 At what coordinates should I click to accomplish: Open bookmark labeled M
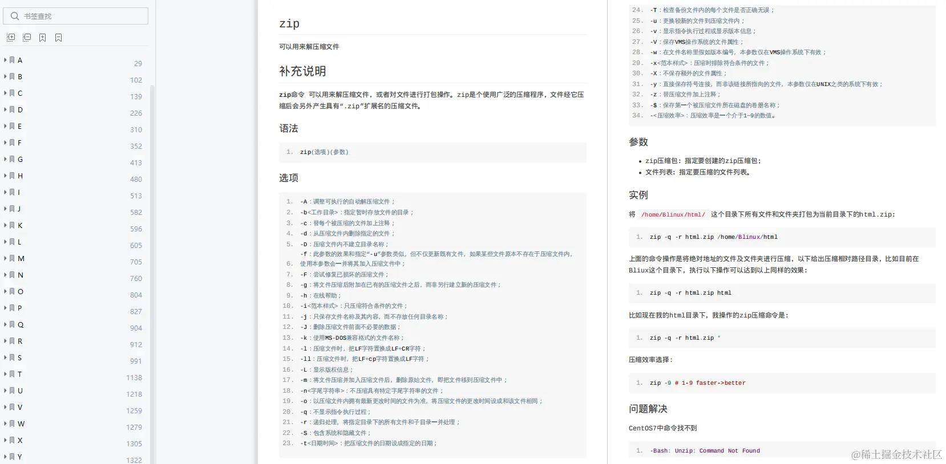(21, 258)
